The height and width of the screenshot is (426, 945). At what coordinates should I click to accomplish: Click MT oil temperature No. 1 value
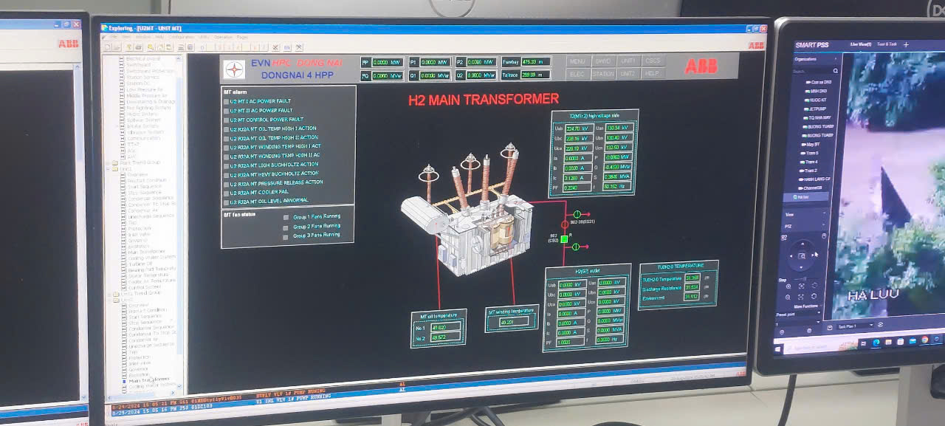click(x=445, y=327)
